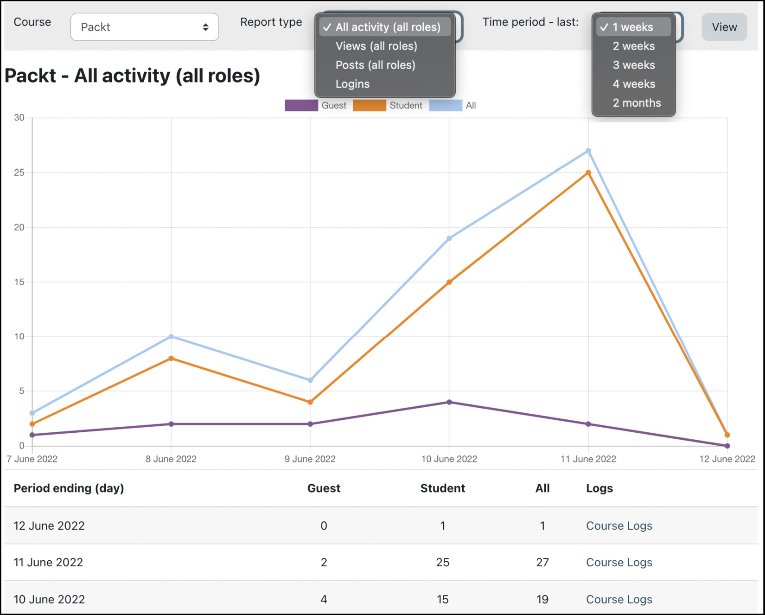Click the '9 June 2022' x-axis label

[310, 459]
